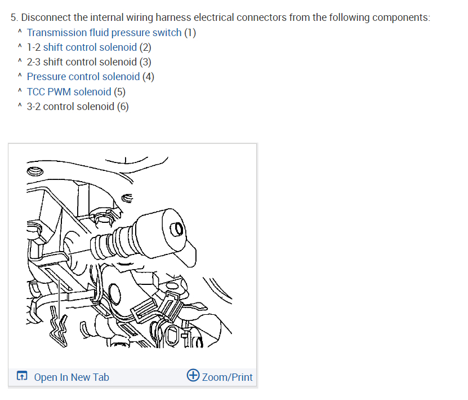Screen dimensions: 468x400
Task: Select the step 5 Disconnect instruction sentence
Action: [221, 17]
